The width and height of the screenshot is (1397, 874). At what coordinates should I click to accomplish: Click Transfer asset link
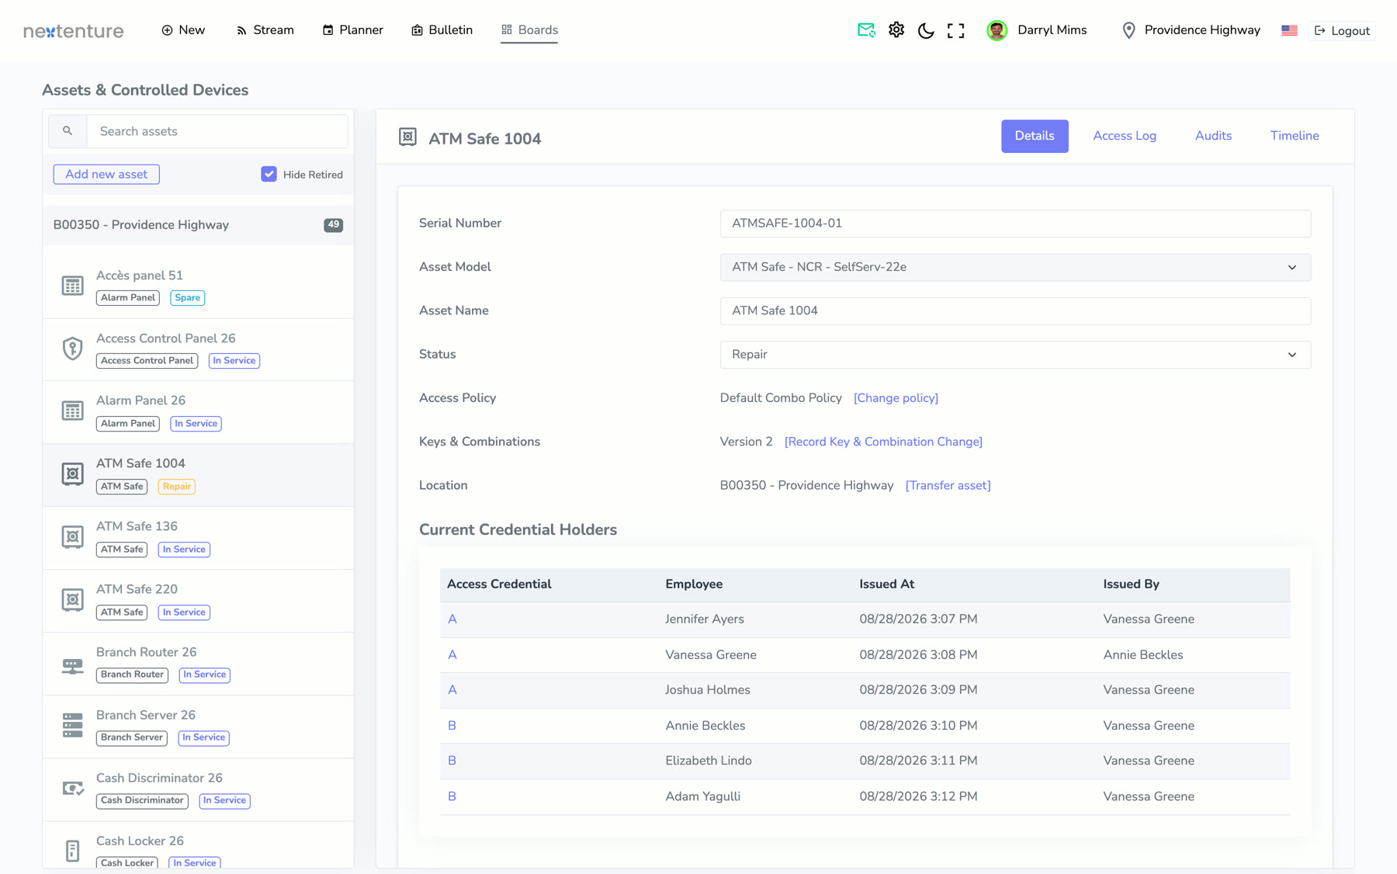coord(948,485)
